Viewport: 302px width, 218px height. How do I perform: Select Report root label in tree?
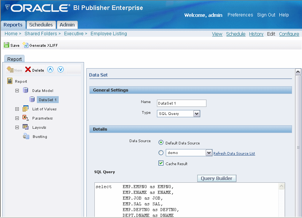(x=21, y=82)
